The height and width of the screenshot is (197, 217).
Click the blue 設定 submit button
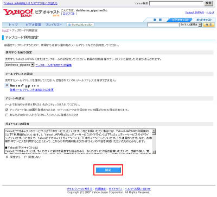click(108, 170)
